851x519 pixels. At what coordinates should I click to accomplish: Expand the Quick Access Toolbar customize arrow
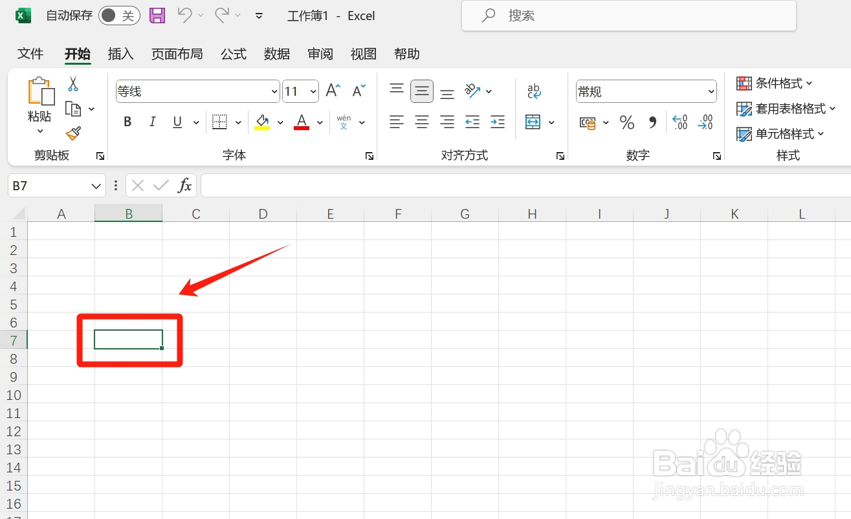(x=259, y=16)
